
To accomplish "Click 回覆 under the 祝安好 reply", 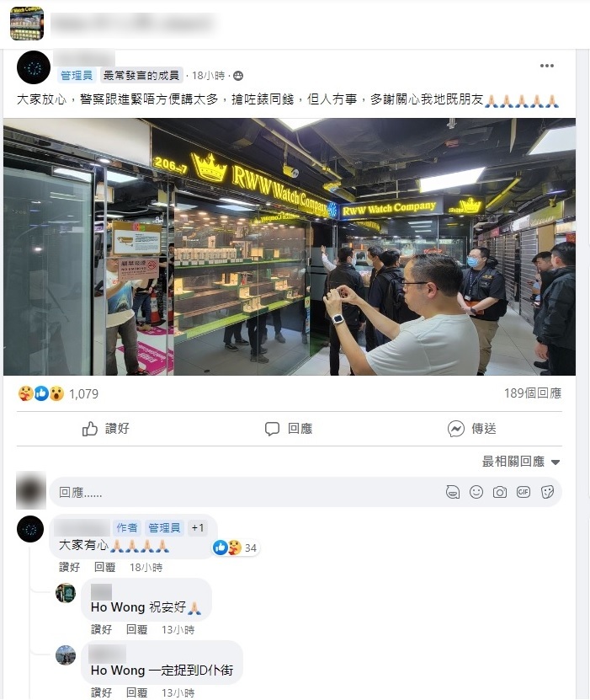I will point(136,629).
